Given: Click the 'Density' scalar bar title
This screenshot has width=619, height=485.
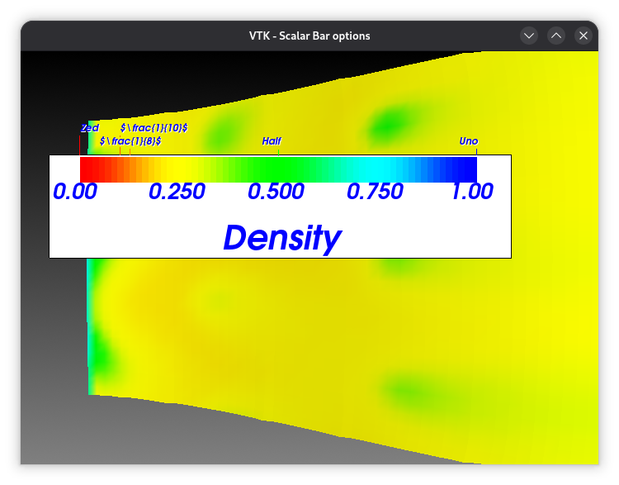Looking at the screenshot, I should point(281,238).
